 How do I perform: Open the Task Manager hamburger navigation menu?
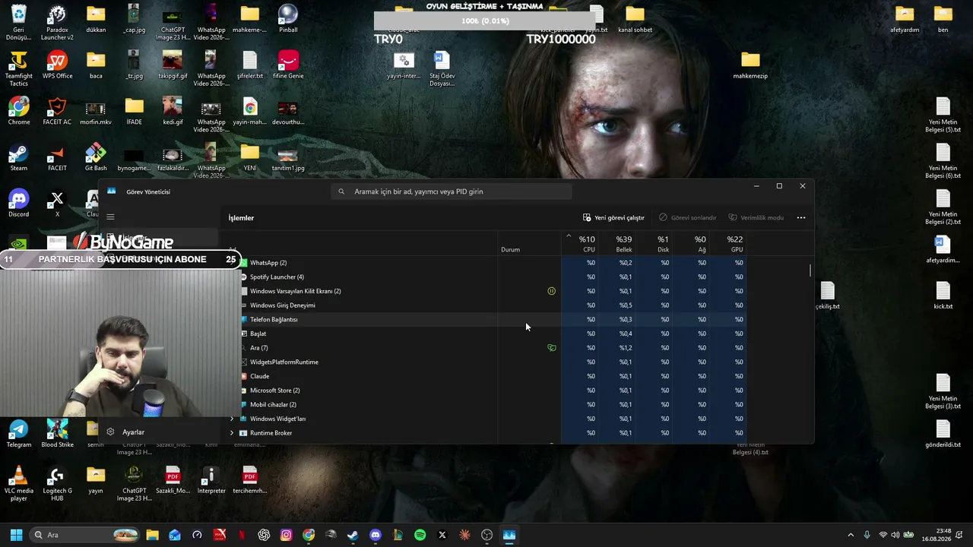pos(110,217)
